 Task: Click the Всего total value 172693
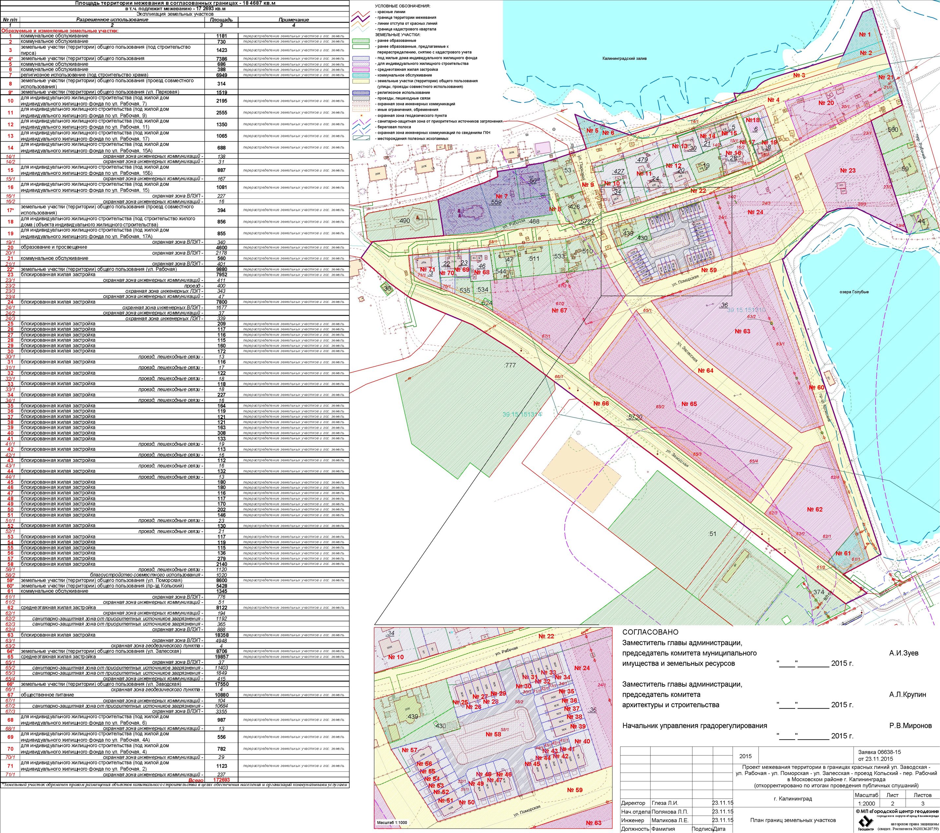pyautogui.click(x=221, y=780)
